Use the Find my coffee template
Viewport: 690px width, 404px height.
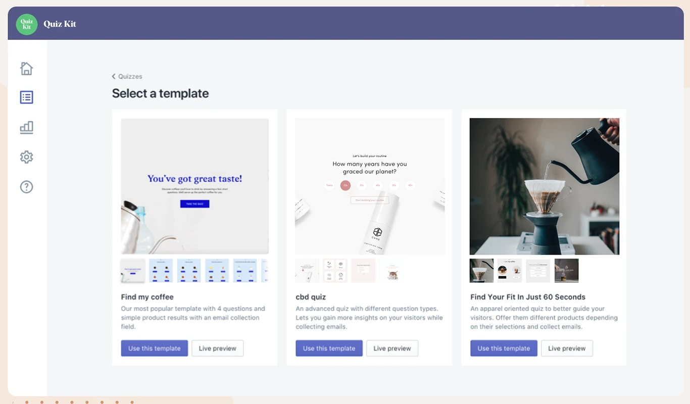coord(155,348)
